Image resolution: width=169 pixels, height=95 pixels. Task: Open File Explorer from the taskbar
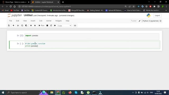tap(52, 93)
